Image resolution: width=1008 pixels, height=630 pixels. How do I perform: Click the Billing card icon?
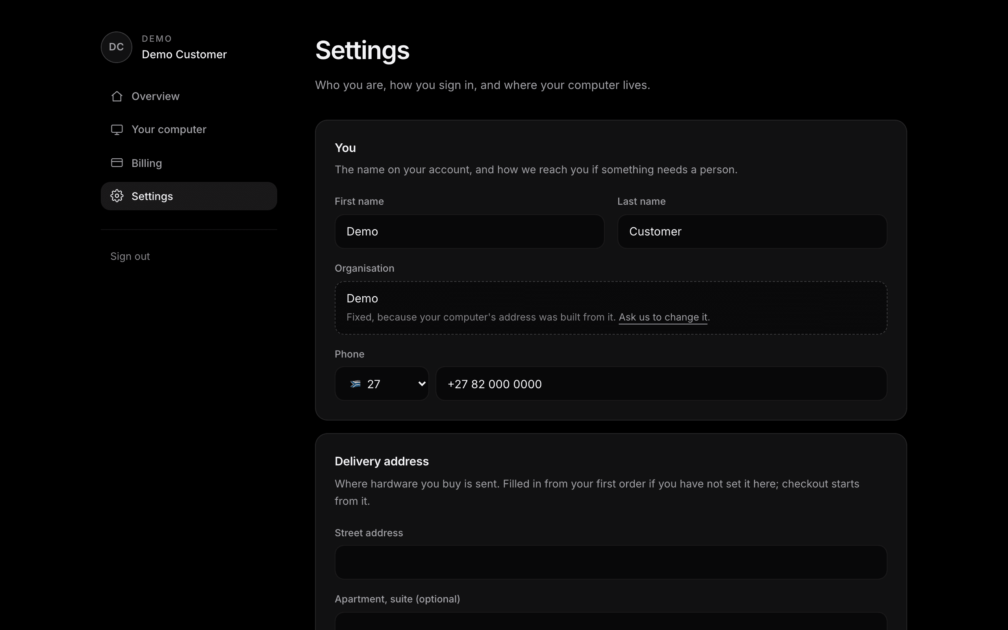point(117,163)
